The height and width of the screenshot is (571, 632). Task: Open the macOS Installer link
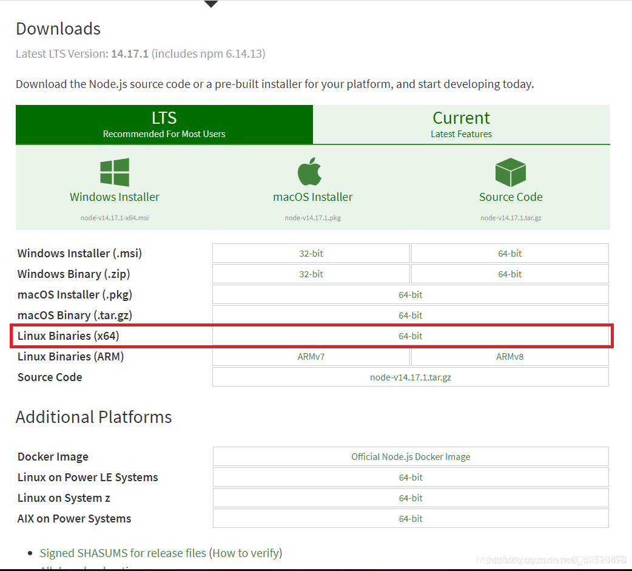click(x=313, y=197)
